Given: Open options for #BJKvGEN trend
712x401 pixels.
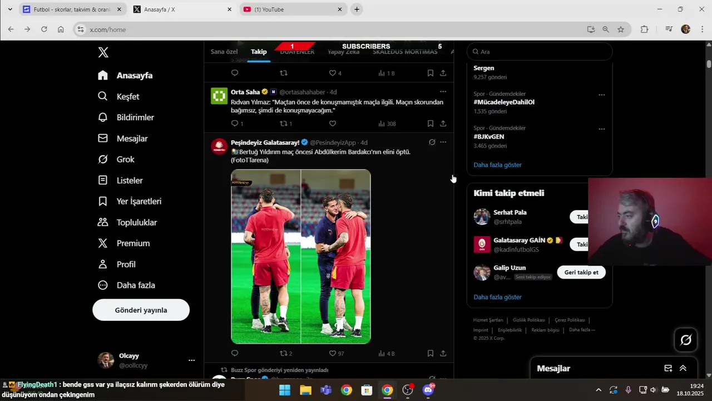Looking at the screenshot, I should [x=601, y=129].
